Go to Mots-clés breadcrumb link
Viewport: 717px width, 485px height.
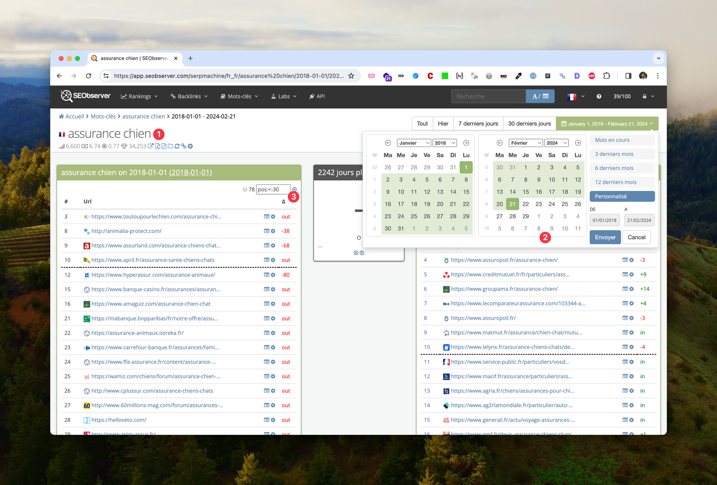click(103, 116)
